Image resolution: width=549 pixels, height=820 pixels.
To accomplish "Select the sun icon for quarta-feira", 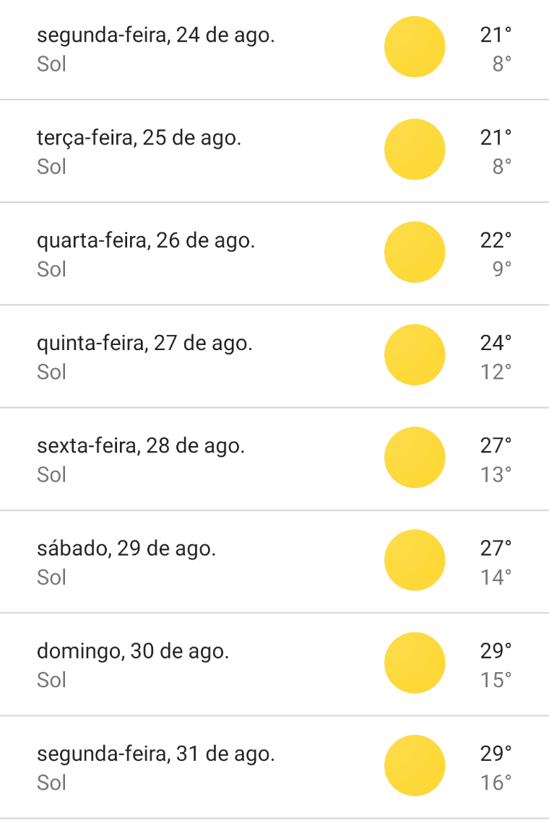I will [x=415, y=252].
